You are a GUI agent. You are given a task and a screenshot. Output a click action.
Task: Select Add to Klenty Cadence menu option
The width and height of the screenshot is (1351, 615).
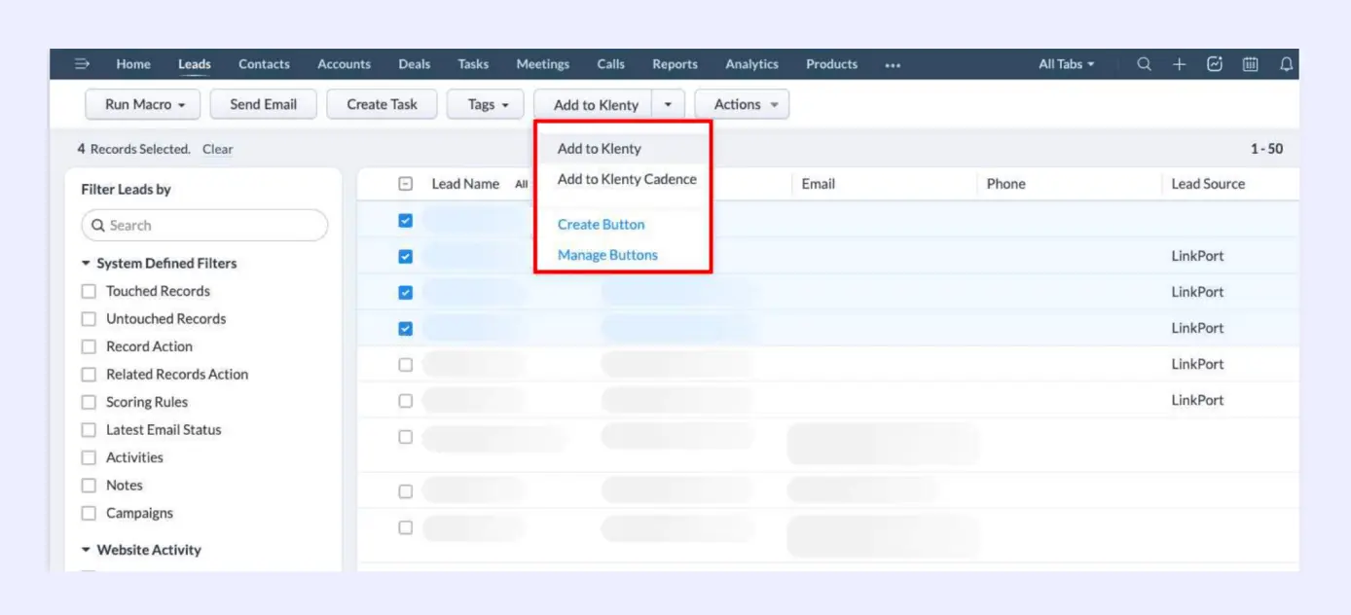tap(627, 179)
